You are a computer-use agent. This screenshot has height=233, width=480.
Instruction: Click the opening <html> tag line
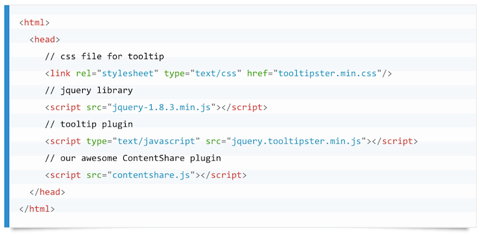[34, 23]
